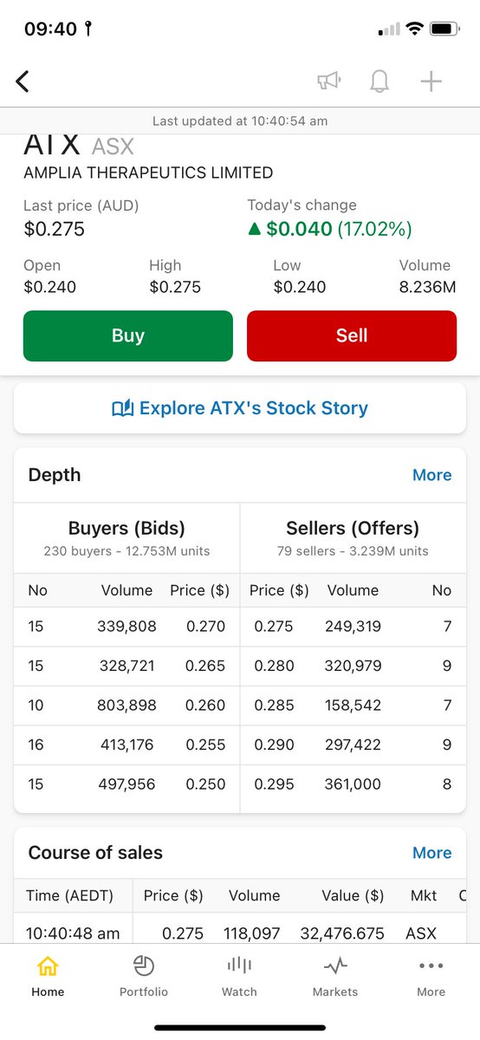Open the Portfolio pie chart icon
This screenshot has height=1040, width=480.
[144, 965]
